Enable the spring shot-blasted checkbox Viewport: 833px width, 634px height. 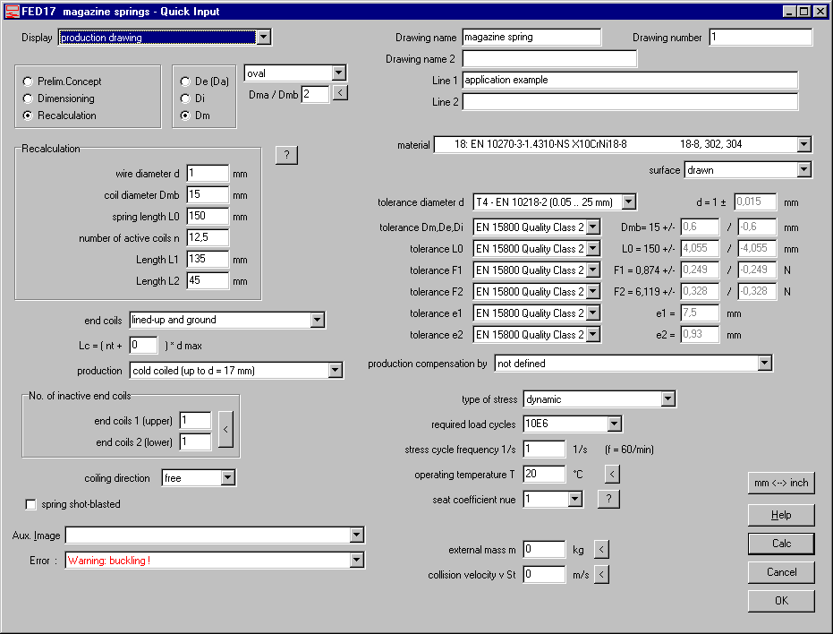point(32,504)
